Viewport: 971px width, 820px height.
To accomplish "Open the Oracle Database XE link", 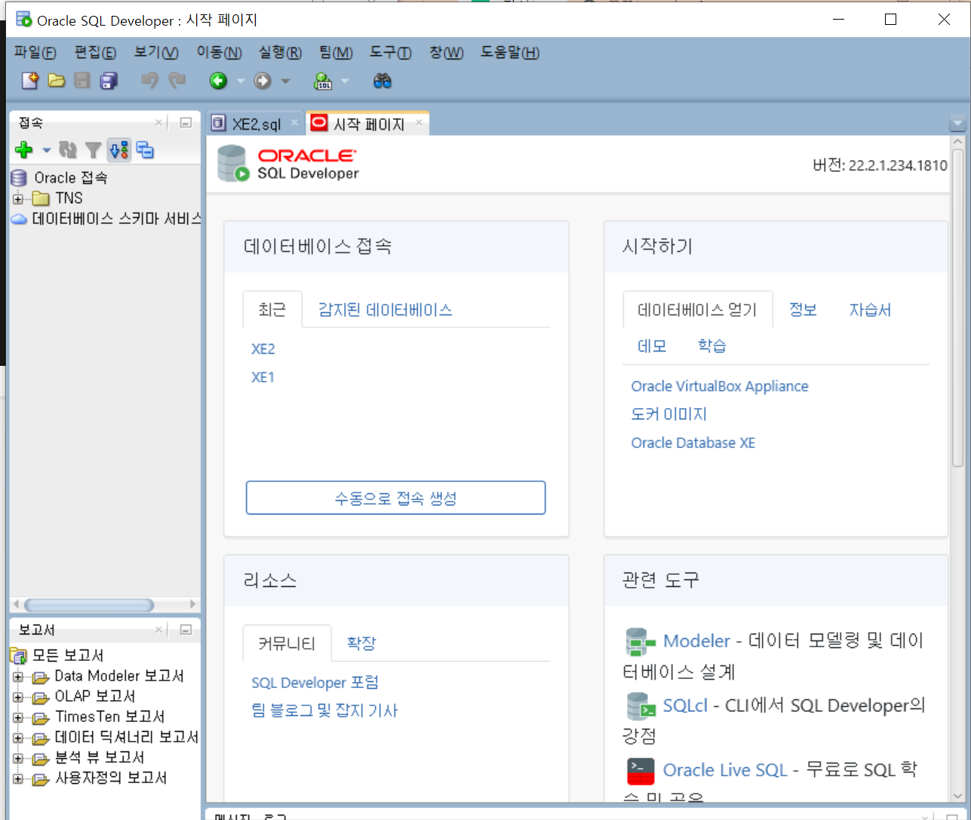I will tap(693, 443).
